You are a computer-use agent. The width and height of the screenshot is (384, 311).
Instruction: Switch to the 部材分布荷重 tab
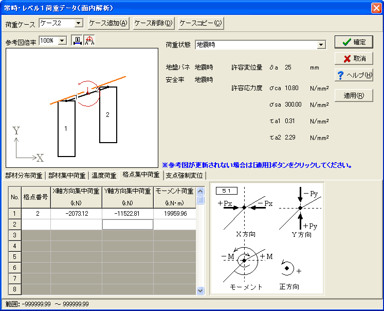[24, 176]
